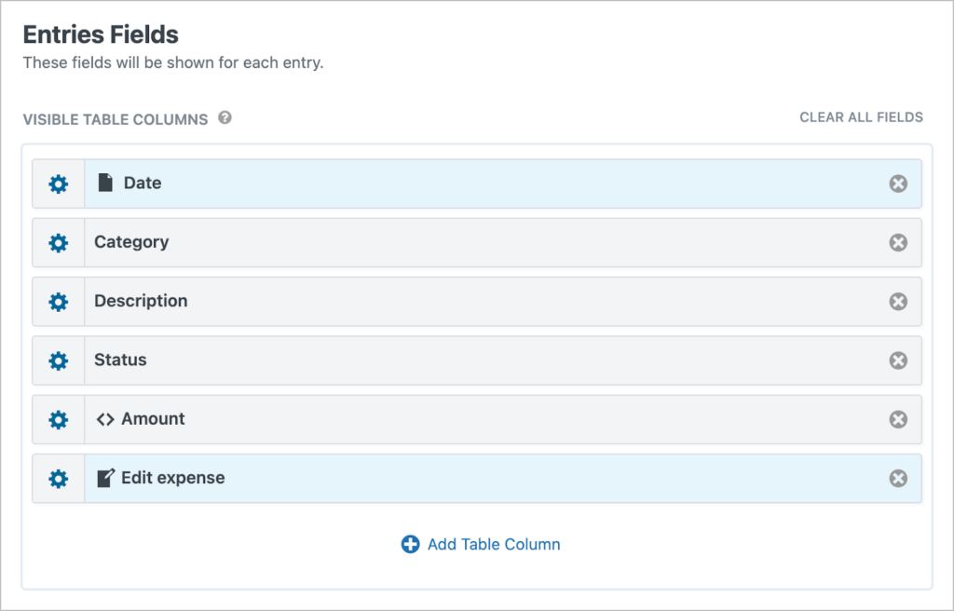Remove the Category field
Image resolution: width=954 pixels, height=611 pixels.
pos(897,242)
